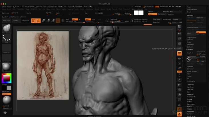This screenshot has width=209, height=117.
Task: Click the Move view icon on right shelf
Action: [179, 85]
